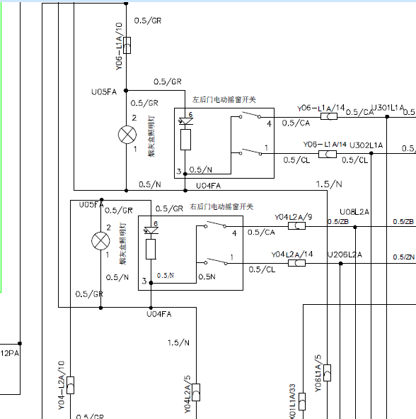The height and width of the screenshot is (419, 416).
Task: Select the 0.5/CL label under Y04L2A/14
Action: [x=262, y=269]
